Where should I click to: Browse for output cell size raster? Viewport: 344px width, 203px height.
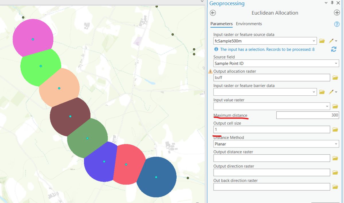[x=335, y=130]
